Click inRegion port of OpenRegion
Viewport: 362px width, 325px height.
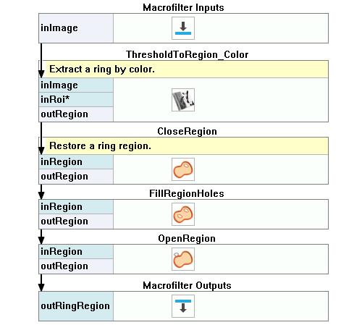point(76,252)
